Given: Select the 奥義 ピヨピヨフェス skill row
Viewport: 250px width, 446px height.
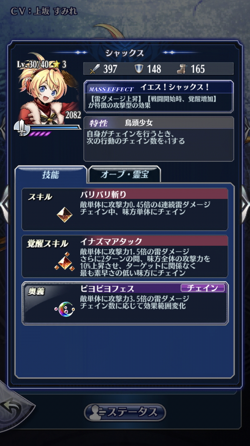Looking at the screenshot, I should click(x=125, y=303).
